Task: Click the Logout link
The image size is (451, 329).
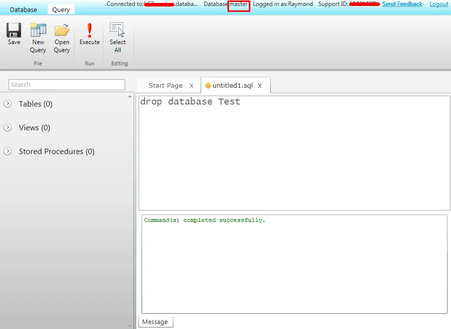Action: [x=439, y=4]
